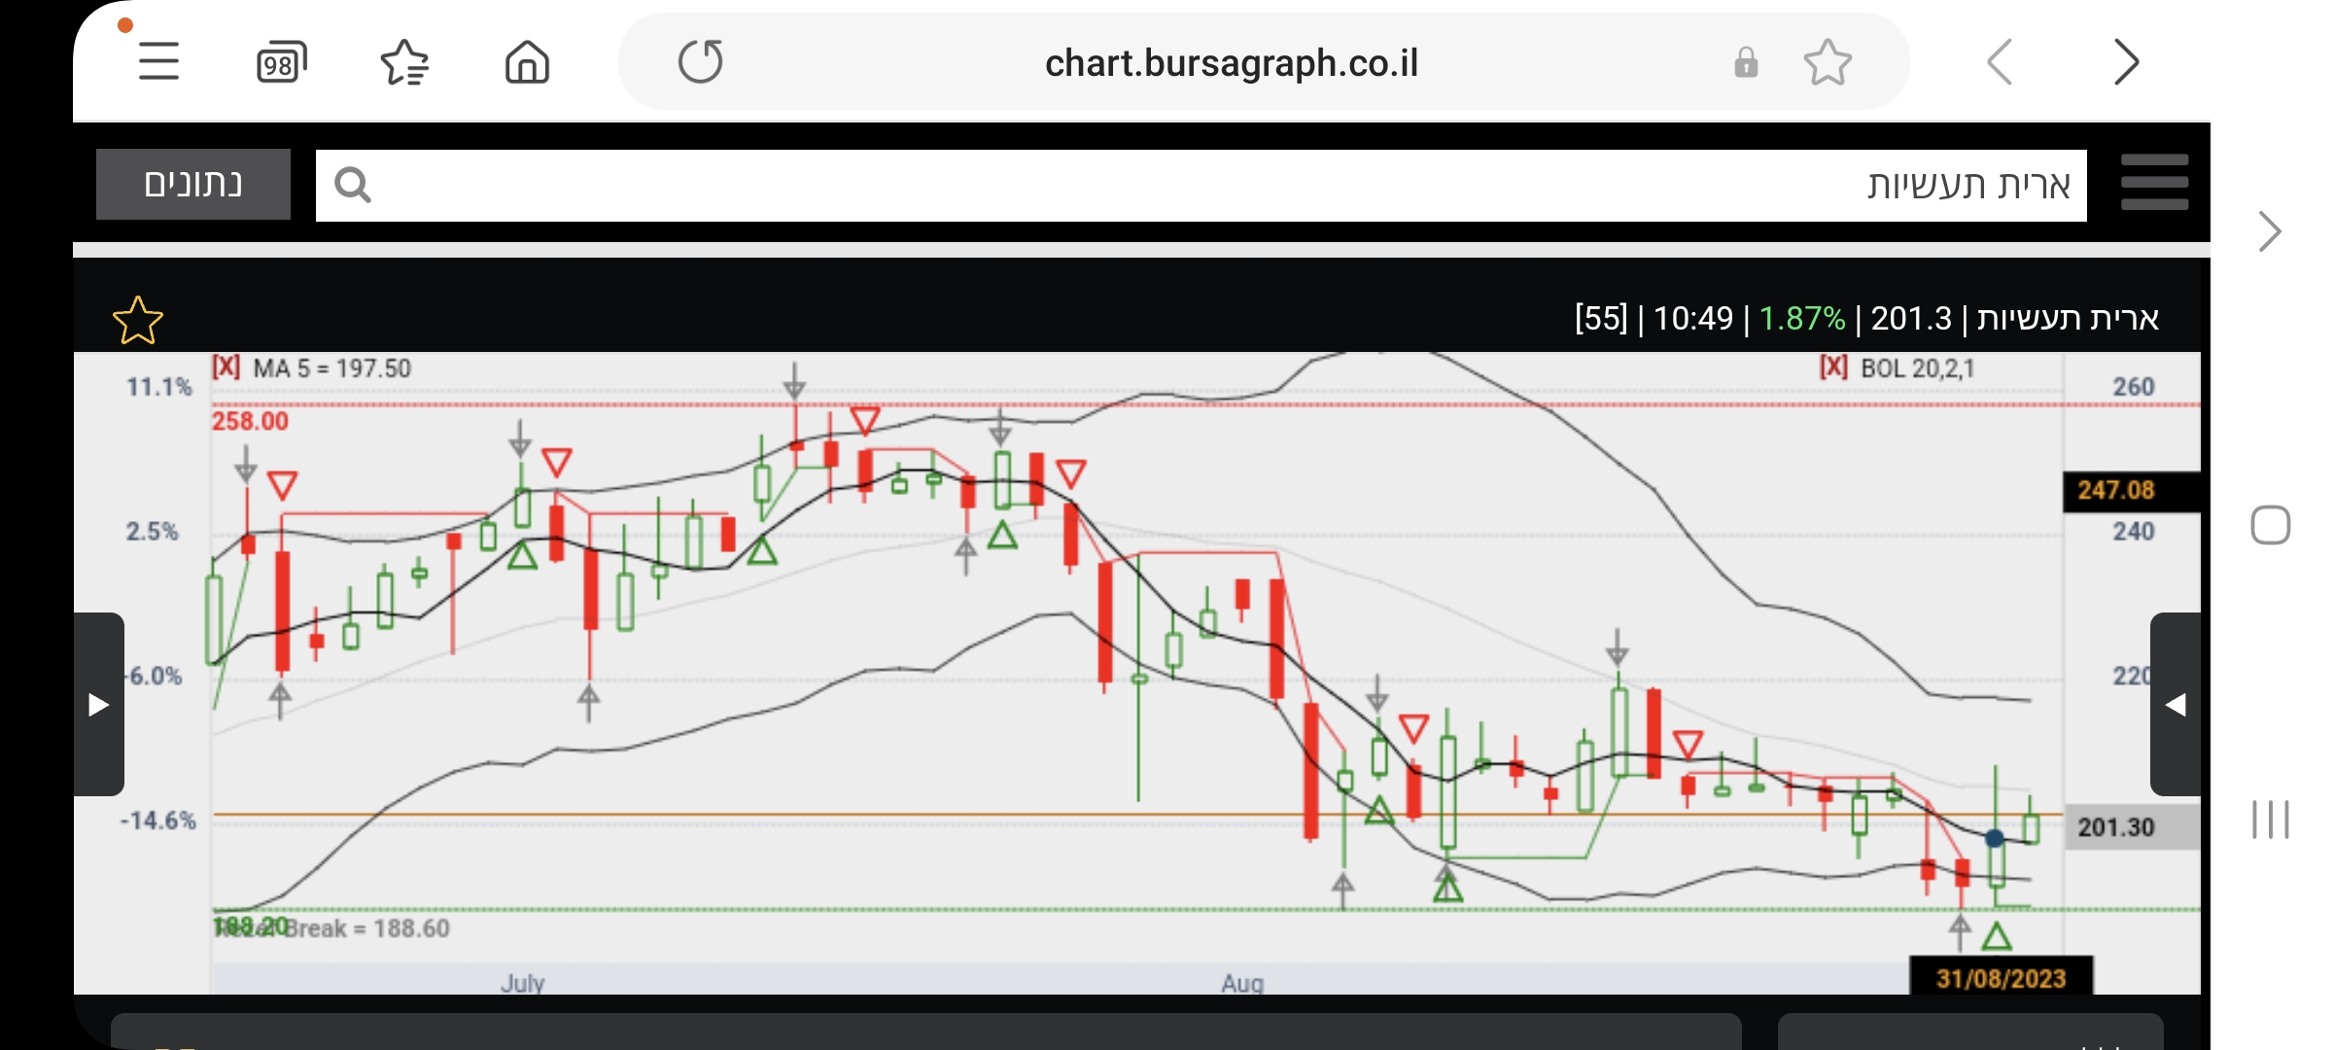Navigate back with browser back arrow
The width and height of the screenshot is (2333, 1050).
[2000, 63]
